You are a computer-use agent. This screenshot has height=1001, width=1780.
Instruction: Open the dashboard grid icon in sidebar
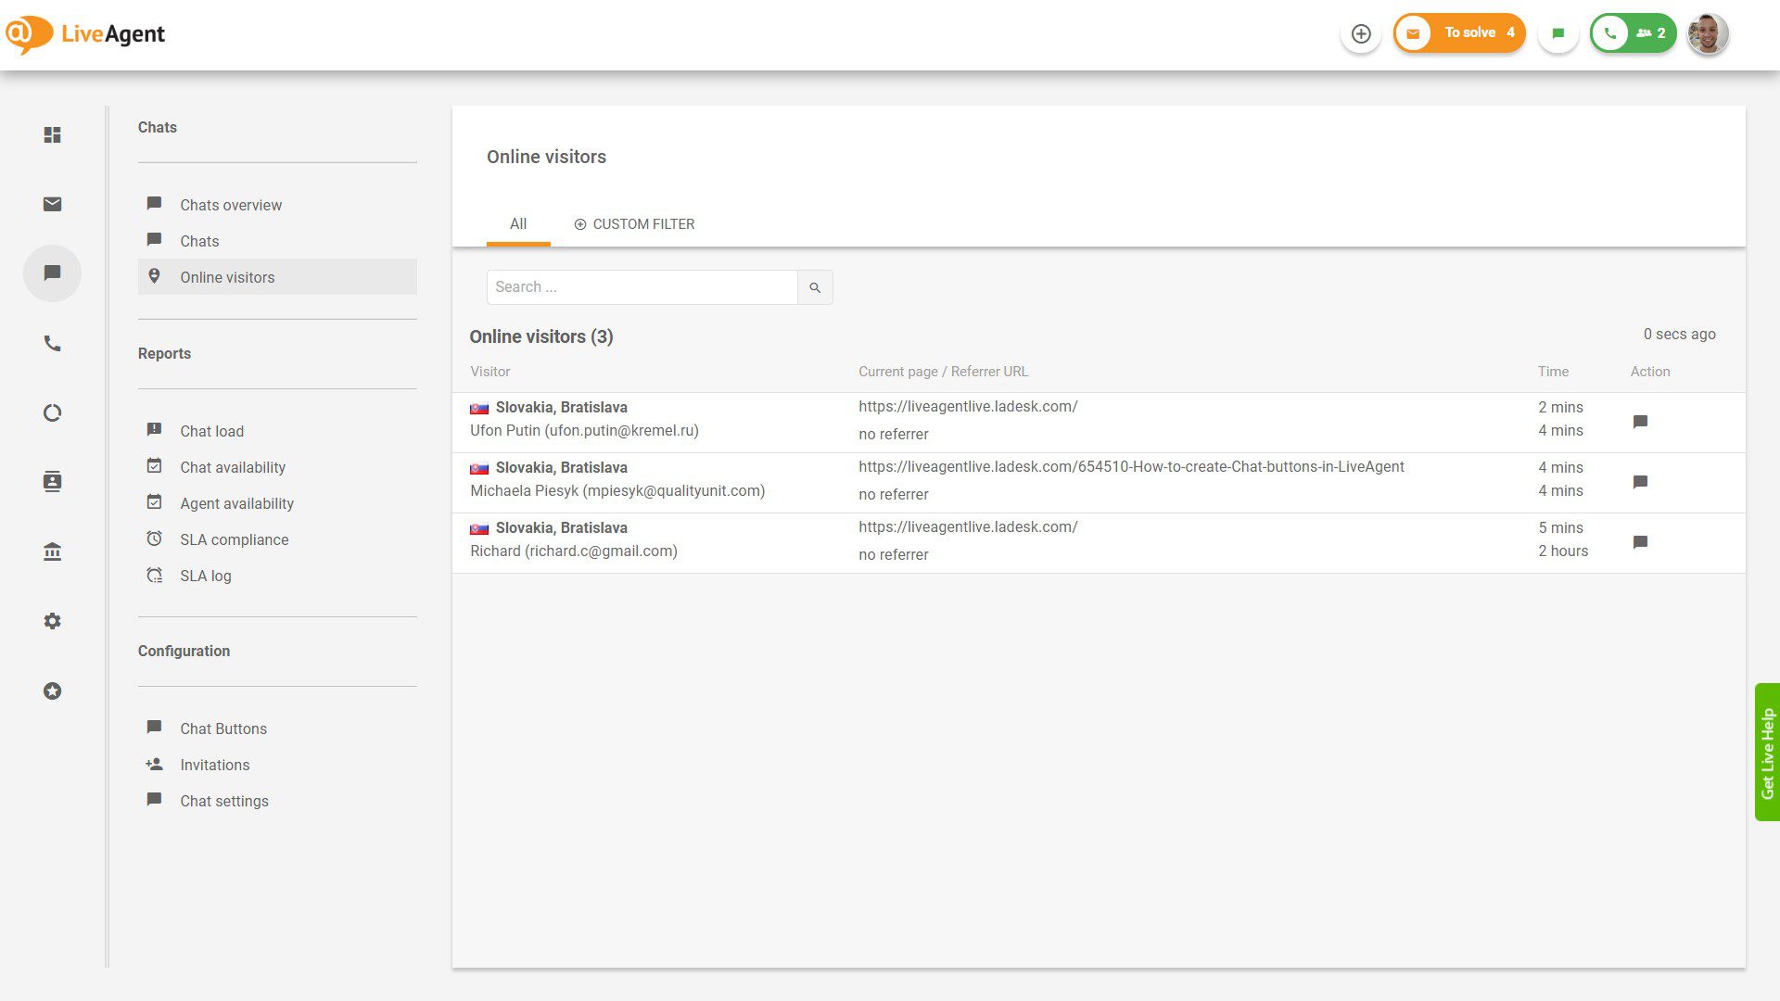[52, 135]
